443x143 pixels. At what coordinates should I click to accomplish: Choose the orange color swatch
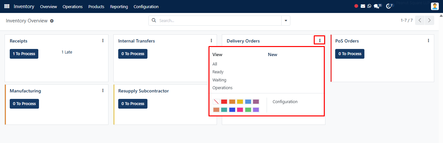click(232, 102)
